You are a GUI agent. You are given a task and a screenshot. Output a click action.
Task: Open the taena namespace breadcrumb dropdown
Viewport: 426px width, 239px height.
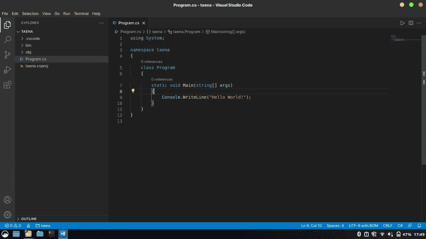(x=154, y=32)
